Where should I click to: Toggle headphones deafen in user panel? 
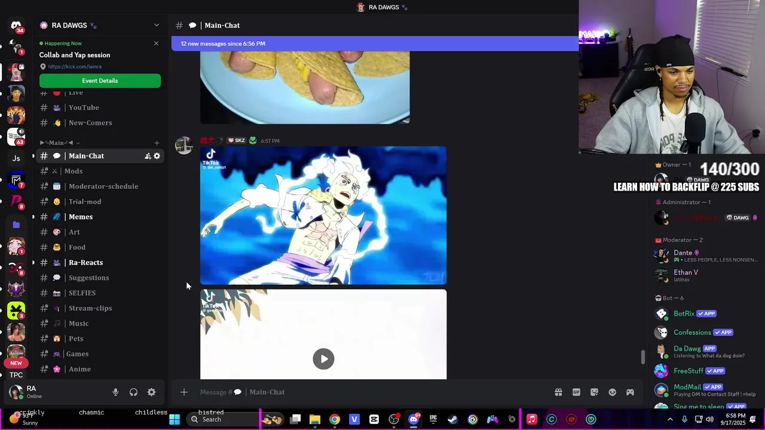(x=134, y=392)
